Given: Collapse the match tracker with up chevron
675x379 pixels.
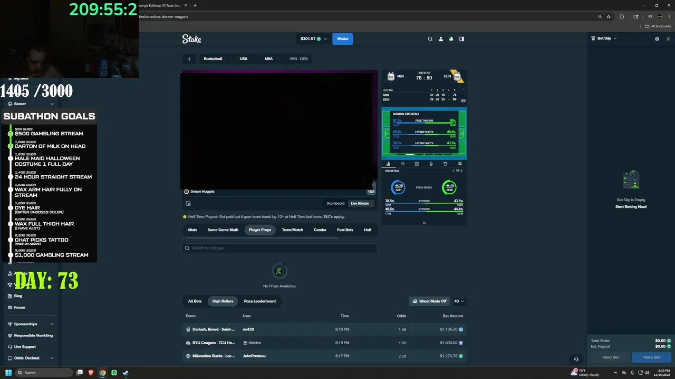Looking at the screenshot, I should [x=424, y=223].
